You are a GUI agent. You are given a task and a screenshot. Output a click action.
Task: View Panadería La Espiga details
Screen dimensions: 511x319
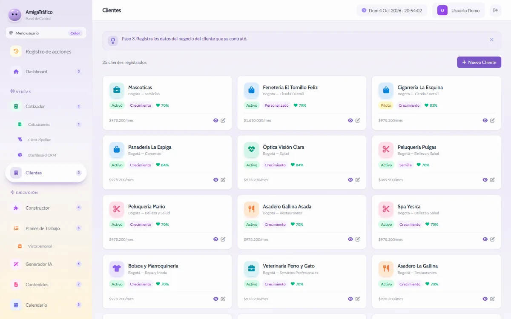216,180
